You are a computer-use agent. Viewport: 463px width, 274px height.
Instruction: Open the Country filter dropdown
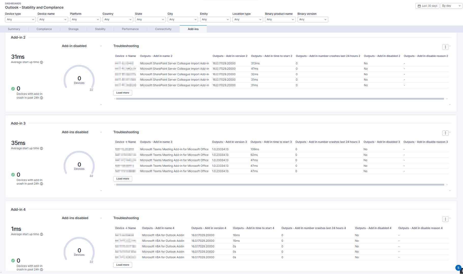(118, 20)
